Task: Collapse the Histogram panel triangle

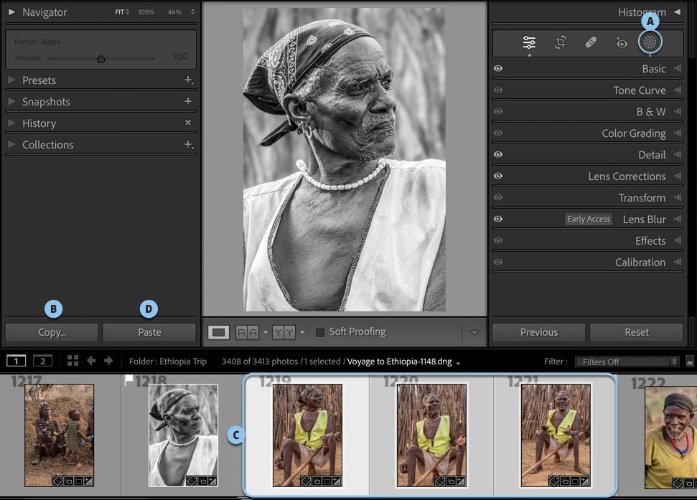Action: pyautogui.click(x=677, y=12)
